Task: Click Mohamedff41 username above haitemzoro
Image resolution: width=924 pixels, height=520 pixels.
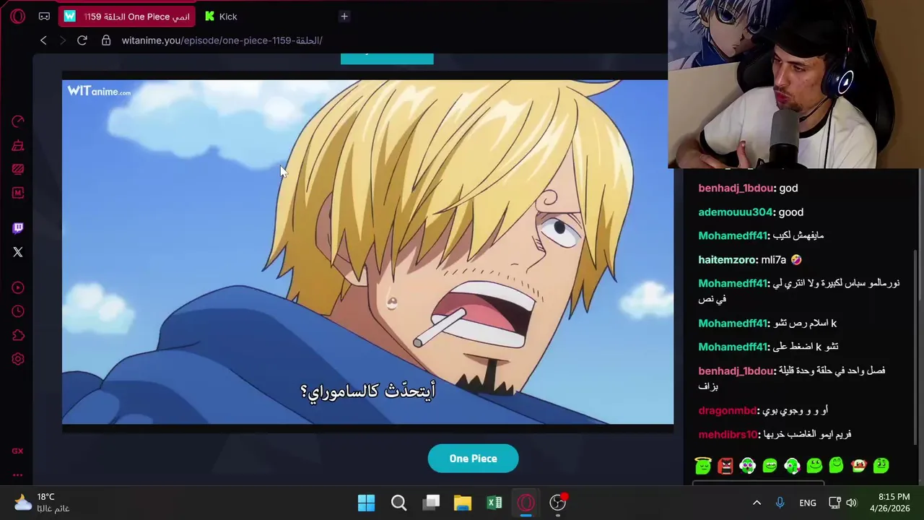Action: (x=733, y=236)
